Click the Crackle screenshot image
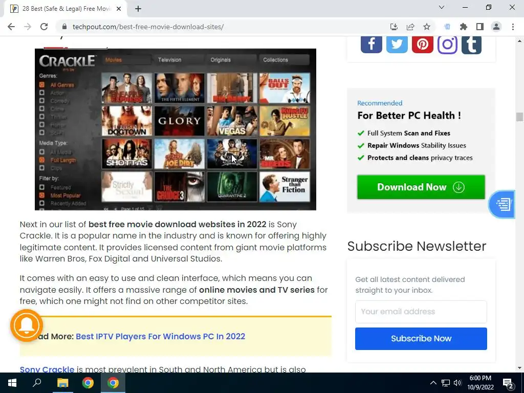Screen dimensions: 524x393 176,129
